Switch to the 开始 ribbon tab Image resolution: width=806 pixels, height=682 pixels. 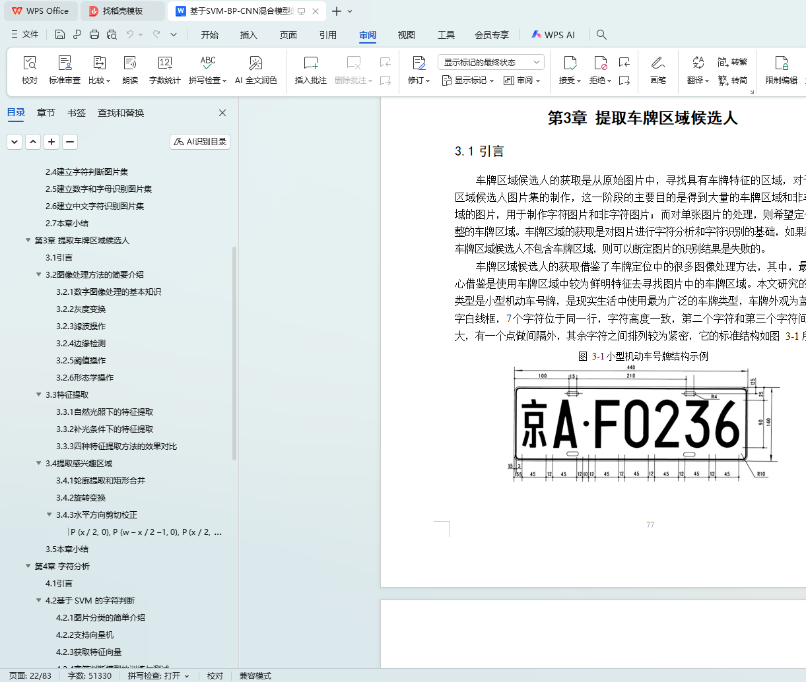click(210, 35)
